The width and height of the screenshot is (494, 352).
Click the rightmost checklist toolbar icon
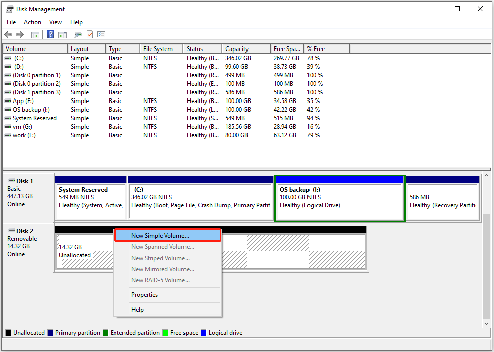click(101, 34)
